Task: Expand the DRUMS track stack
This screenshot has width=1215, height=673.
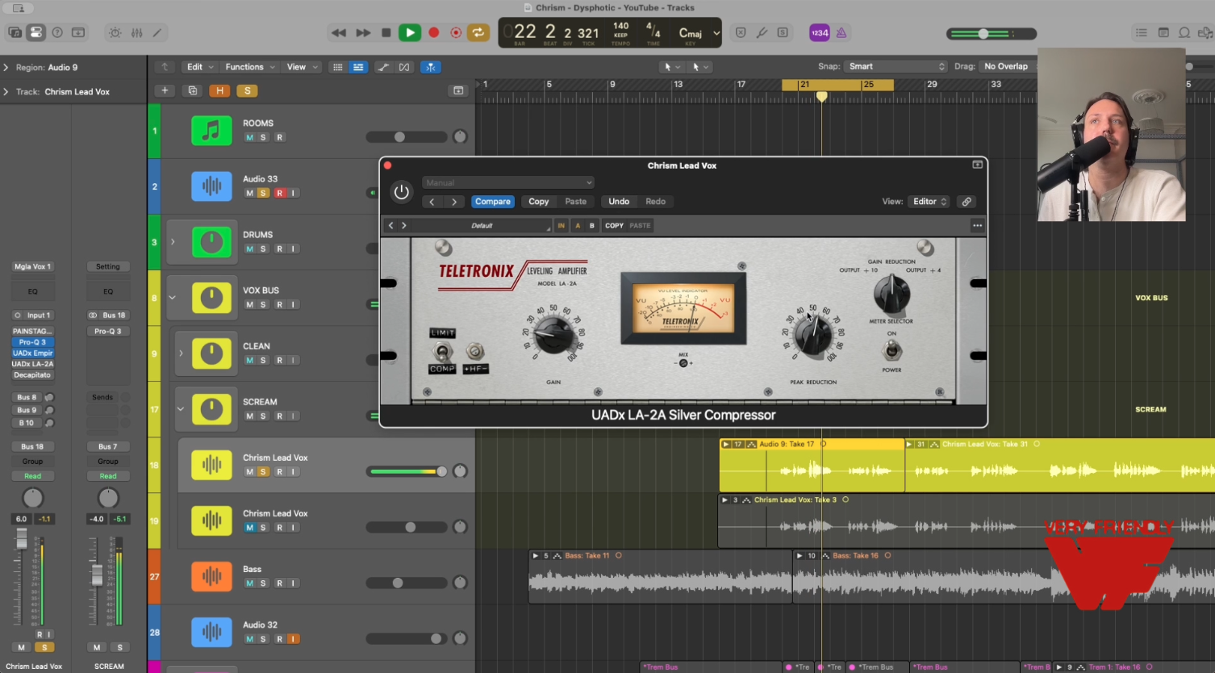Action: point(172,242)
